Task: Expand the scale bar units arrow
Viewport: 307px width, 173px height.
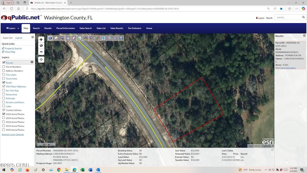Action: pyautogui.click(x=49, y=144)
